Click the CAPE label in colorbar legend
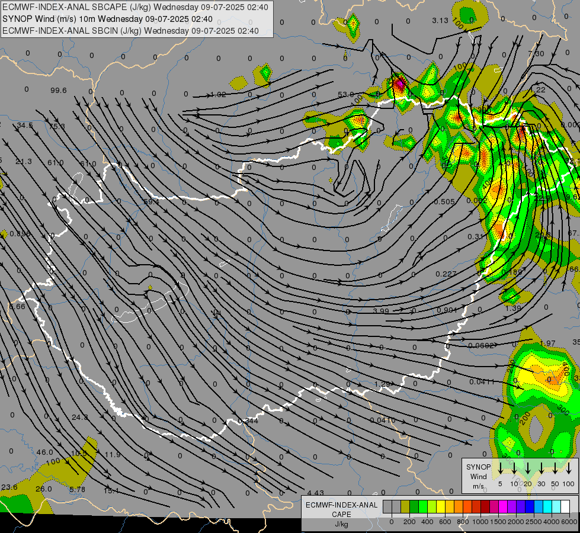580x533 pixels. (341, 515)
